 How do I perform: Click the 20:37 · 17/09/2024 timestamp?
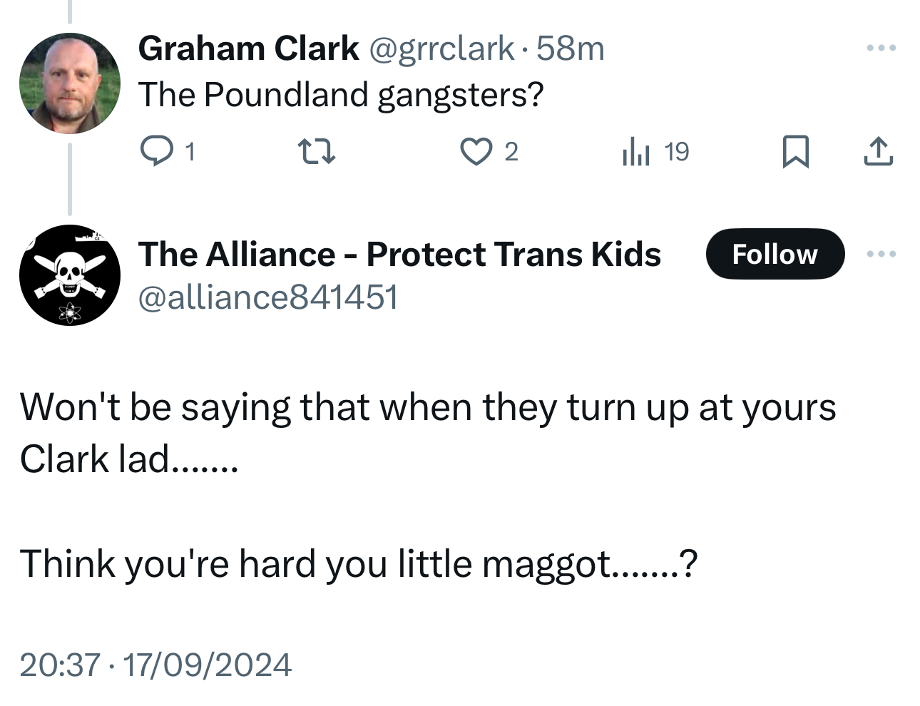[x=155, y=665]
